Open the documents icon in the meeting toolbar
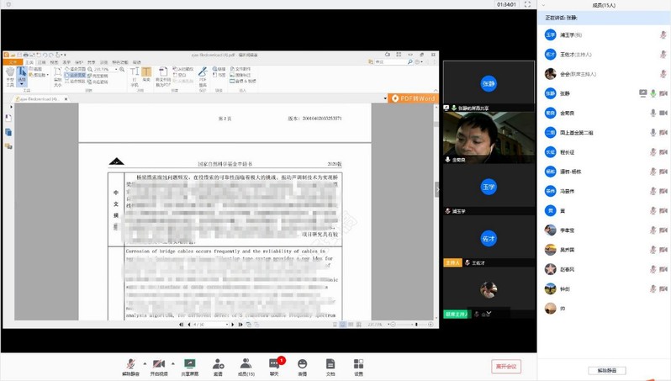Viewport: 671px width, 381px height. 330,364
